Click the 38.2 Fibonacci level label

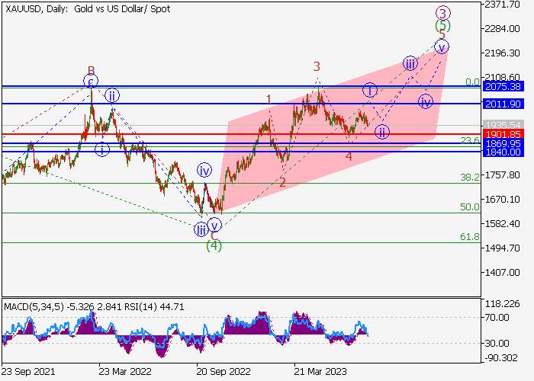pyautogui.click(x=470, y=177)
